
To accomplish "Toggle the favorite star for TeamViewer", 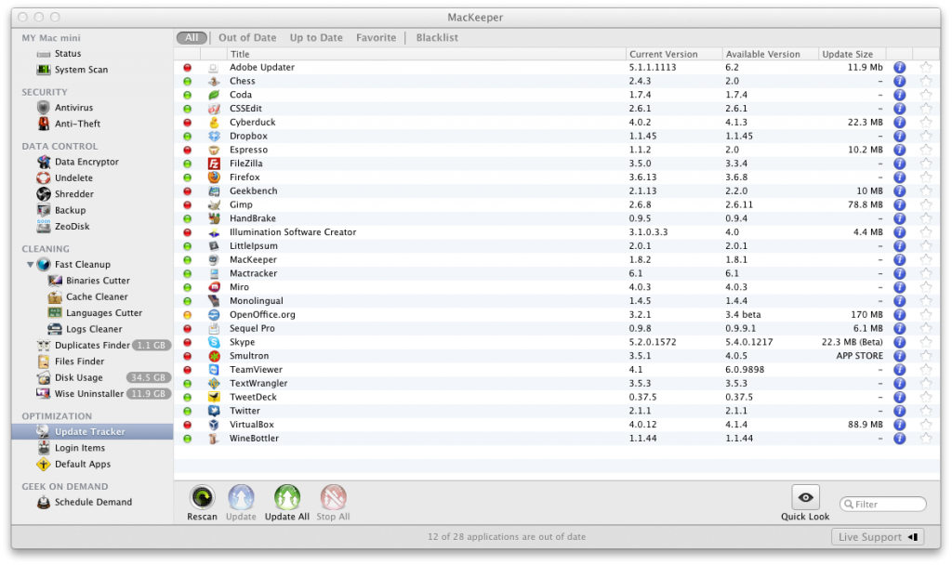I will [926, 370].
